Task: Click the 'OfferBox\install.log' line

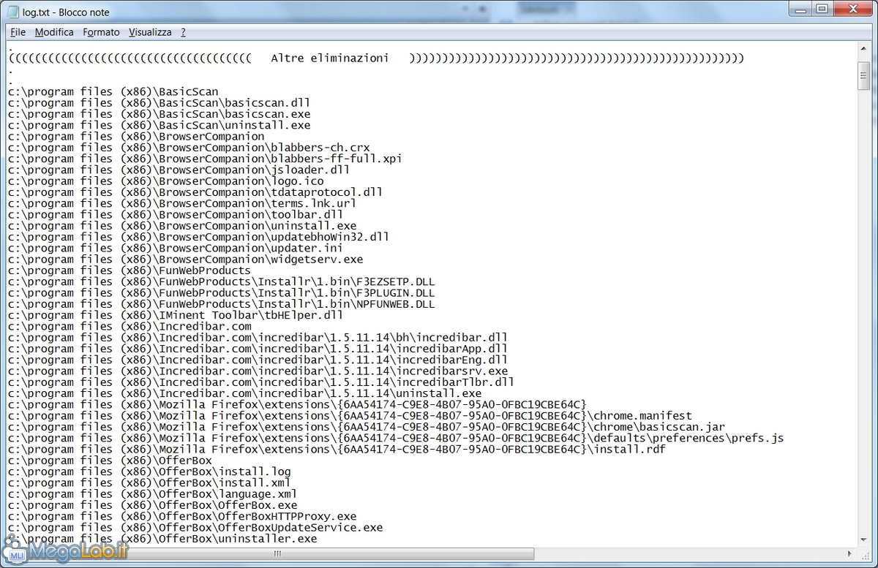Action: pyautogui.click(x=149, y=472)
